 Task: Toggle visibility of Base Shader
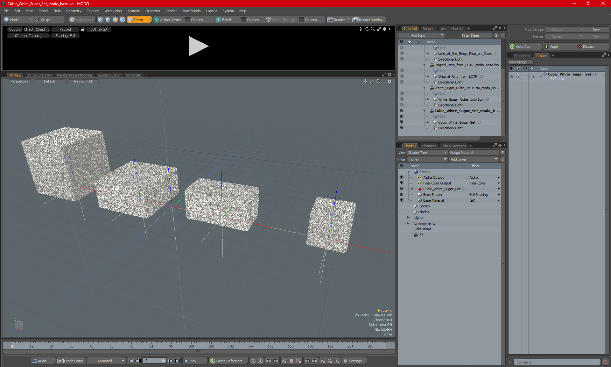point(401,195)
